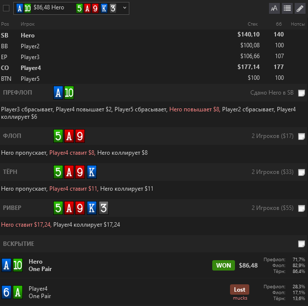Click Hero's $140,10 stack value
This screenshot has height=306, width=308.
click(248, 34)
